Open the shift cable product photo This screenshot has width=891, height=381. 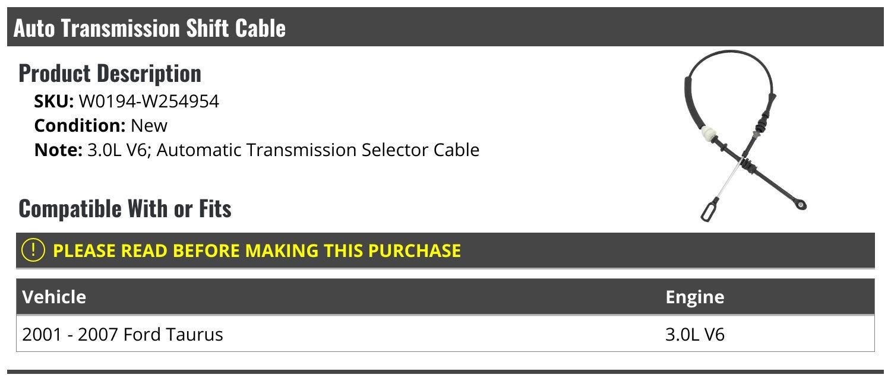745,136
